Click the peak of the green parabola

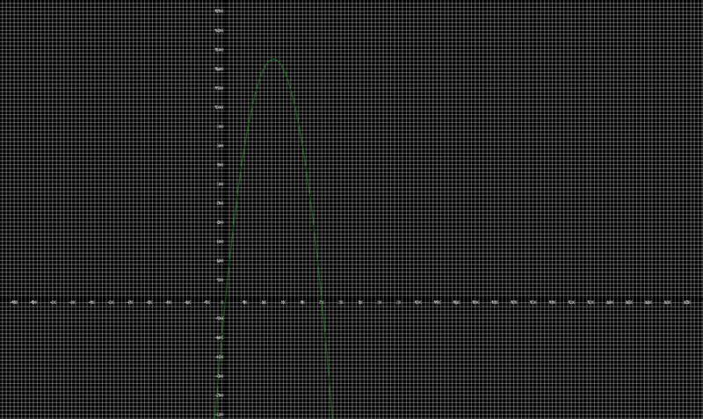(x=274, y=59)
